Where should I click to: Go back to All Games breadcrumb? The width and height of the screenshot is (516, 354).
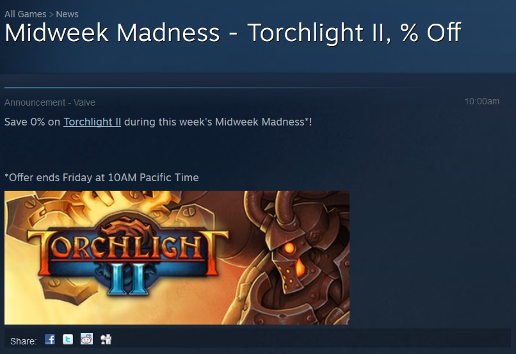[x=26, y=14]
